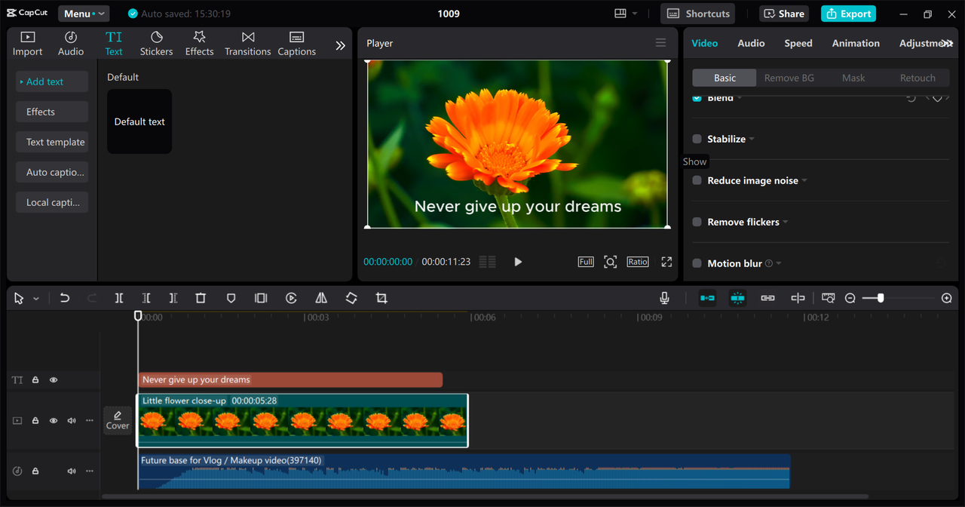965x507 pixels.
Task: Click the Share button
Action: coord(784,14)
